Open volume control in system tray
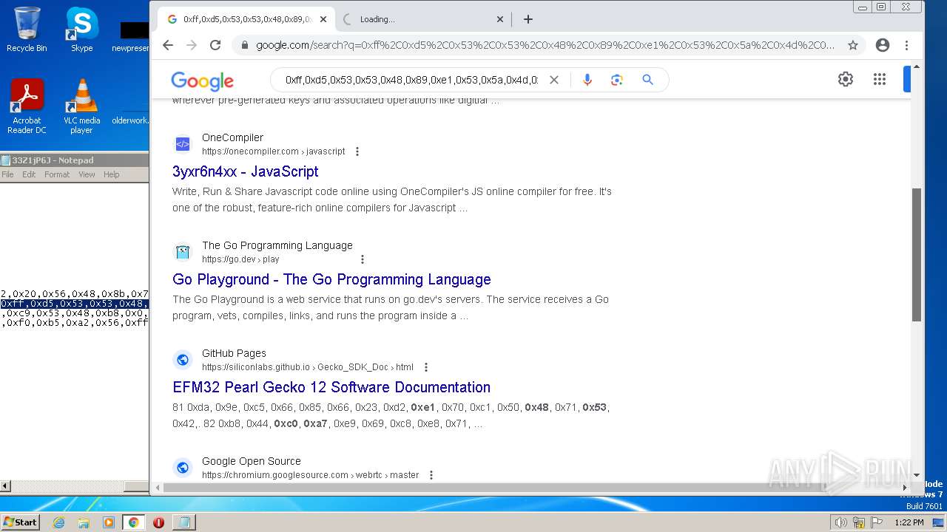This screenshot has height=532, width=947. click(840, 522)
